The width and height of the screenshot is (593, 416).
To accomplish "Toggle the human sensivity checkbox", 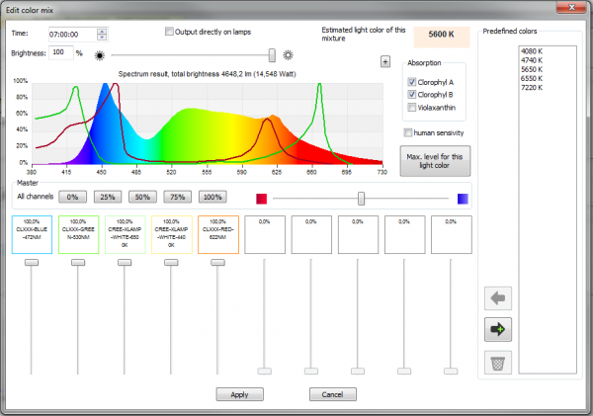I will (408, 132).
